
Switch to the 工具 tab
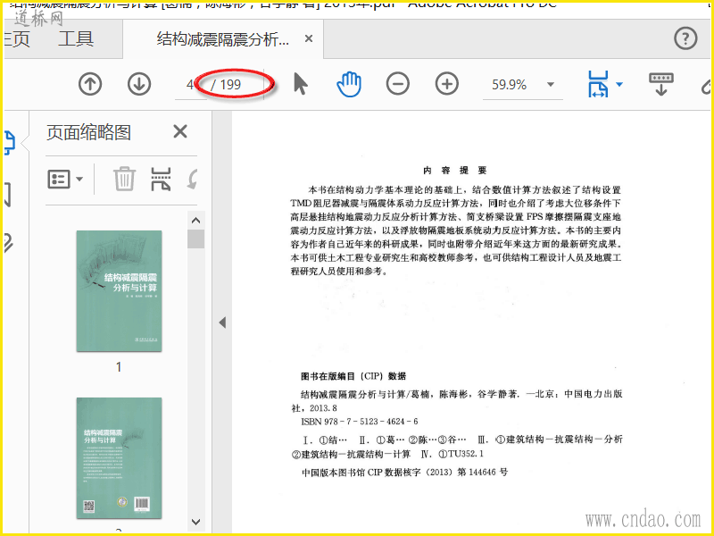pyautogui.click(x=76, y=38)
